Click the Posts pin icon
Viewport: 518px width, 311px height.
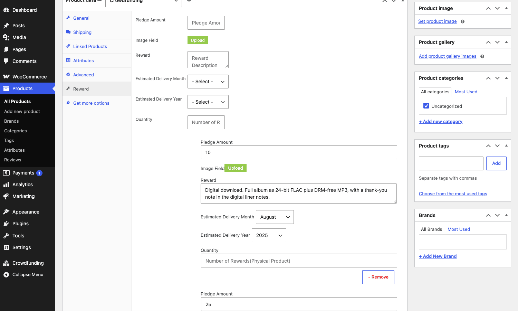click(x=6, y=26)
